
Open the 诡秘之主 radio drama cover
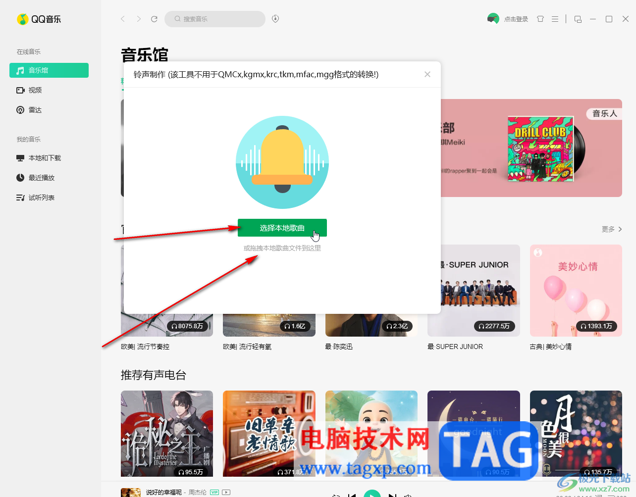click(x=167, y=434)
